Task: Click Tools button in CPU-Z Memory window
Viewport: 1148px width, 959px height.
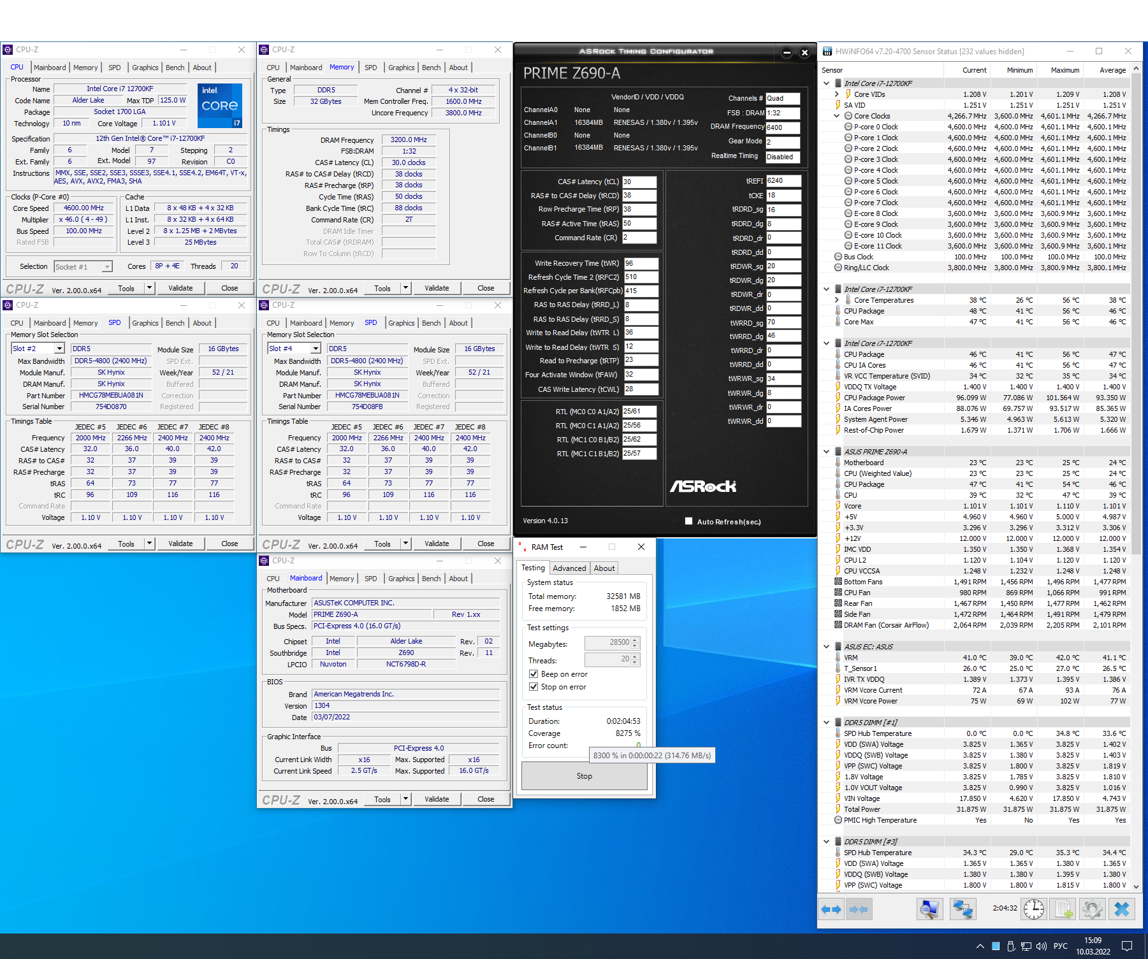Action: pyautogui.click(x=382, y=288)
